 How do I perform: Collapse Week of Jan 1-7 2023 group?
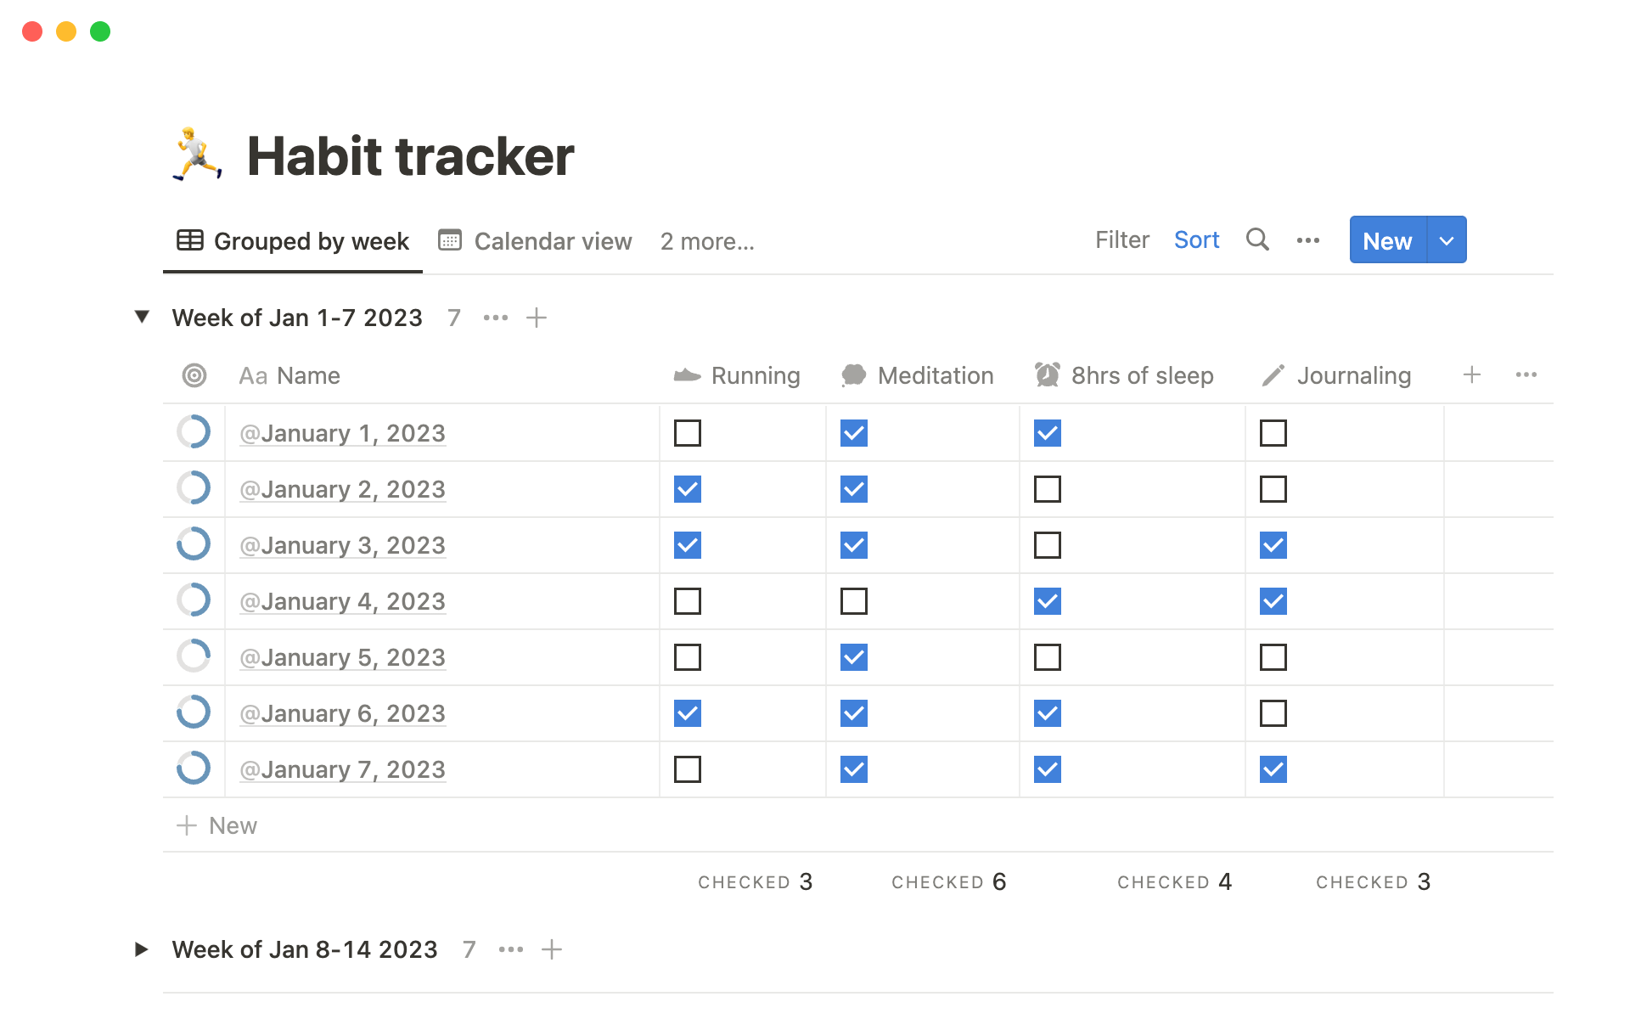pos(143,317)
